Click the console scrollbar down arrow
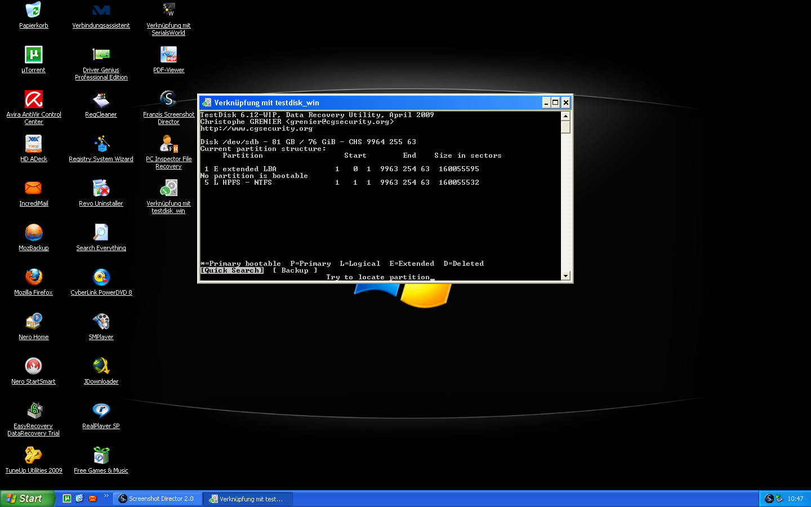The height and width of the screenshot is (507, 811). (x=565, y=275)
